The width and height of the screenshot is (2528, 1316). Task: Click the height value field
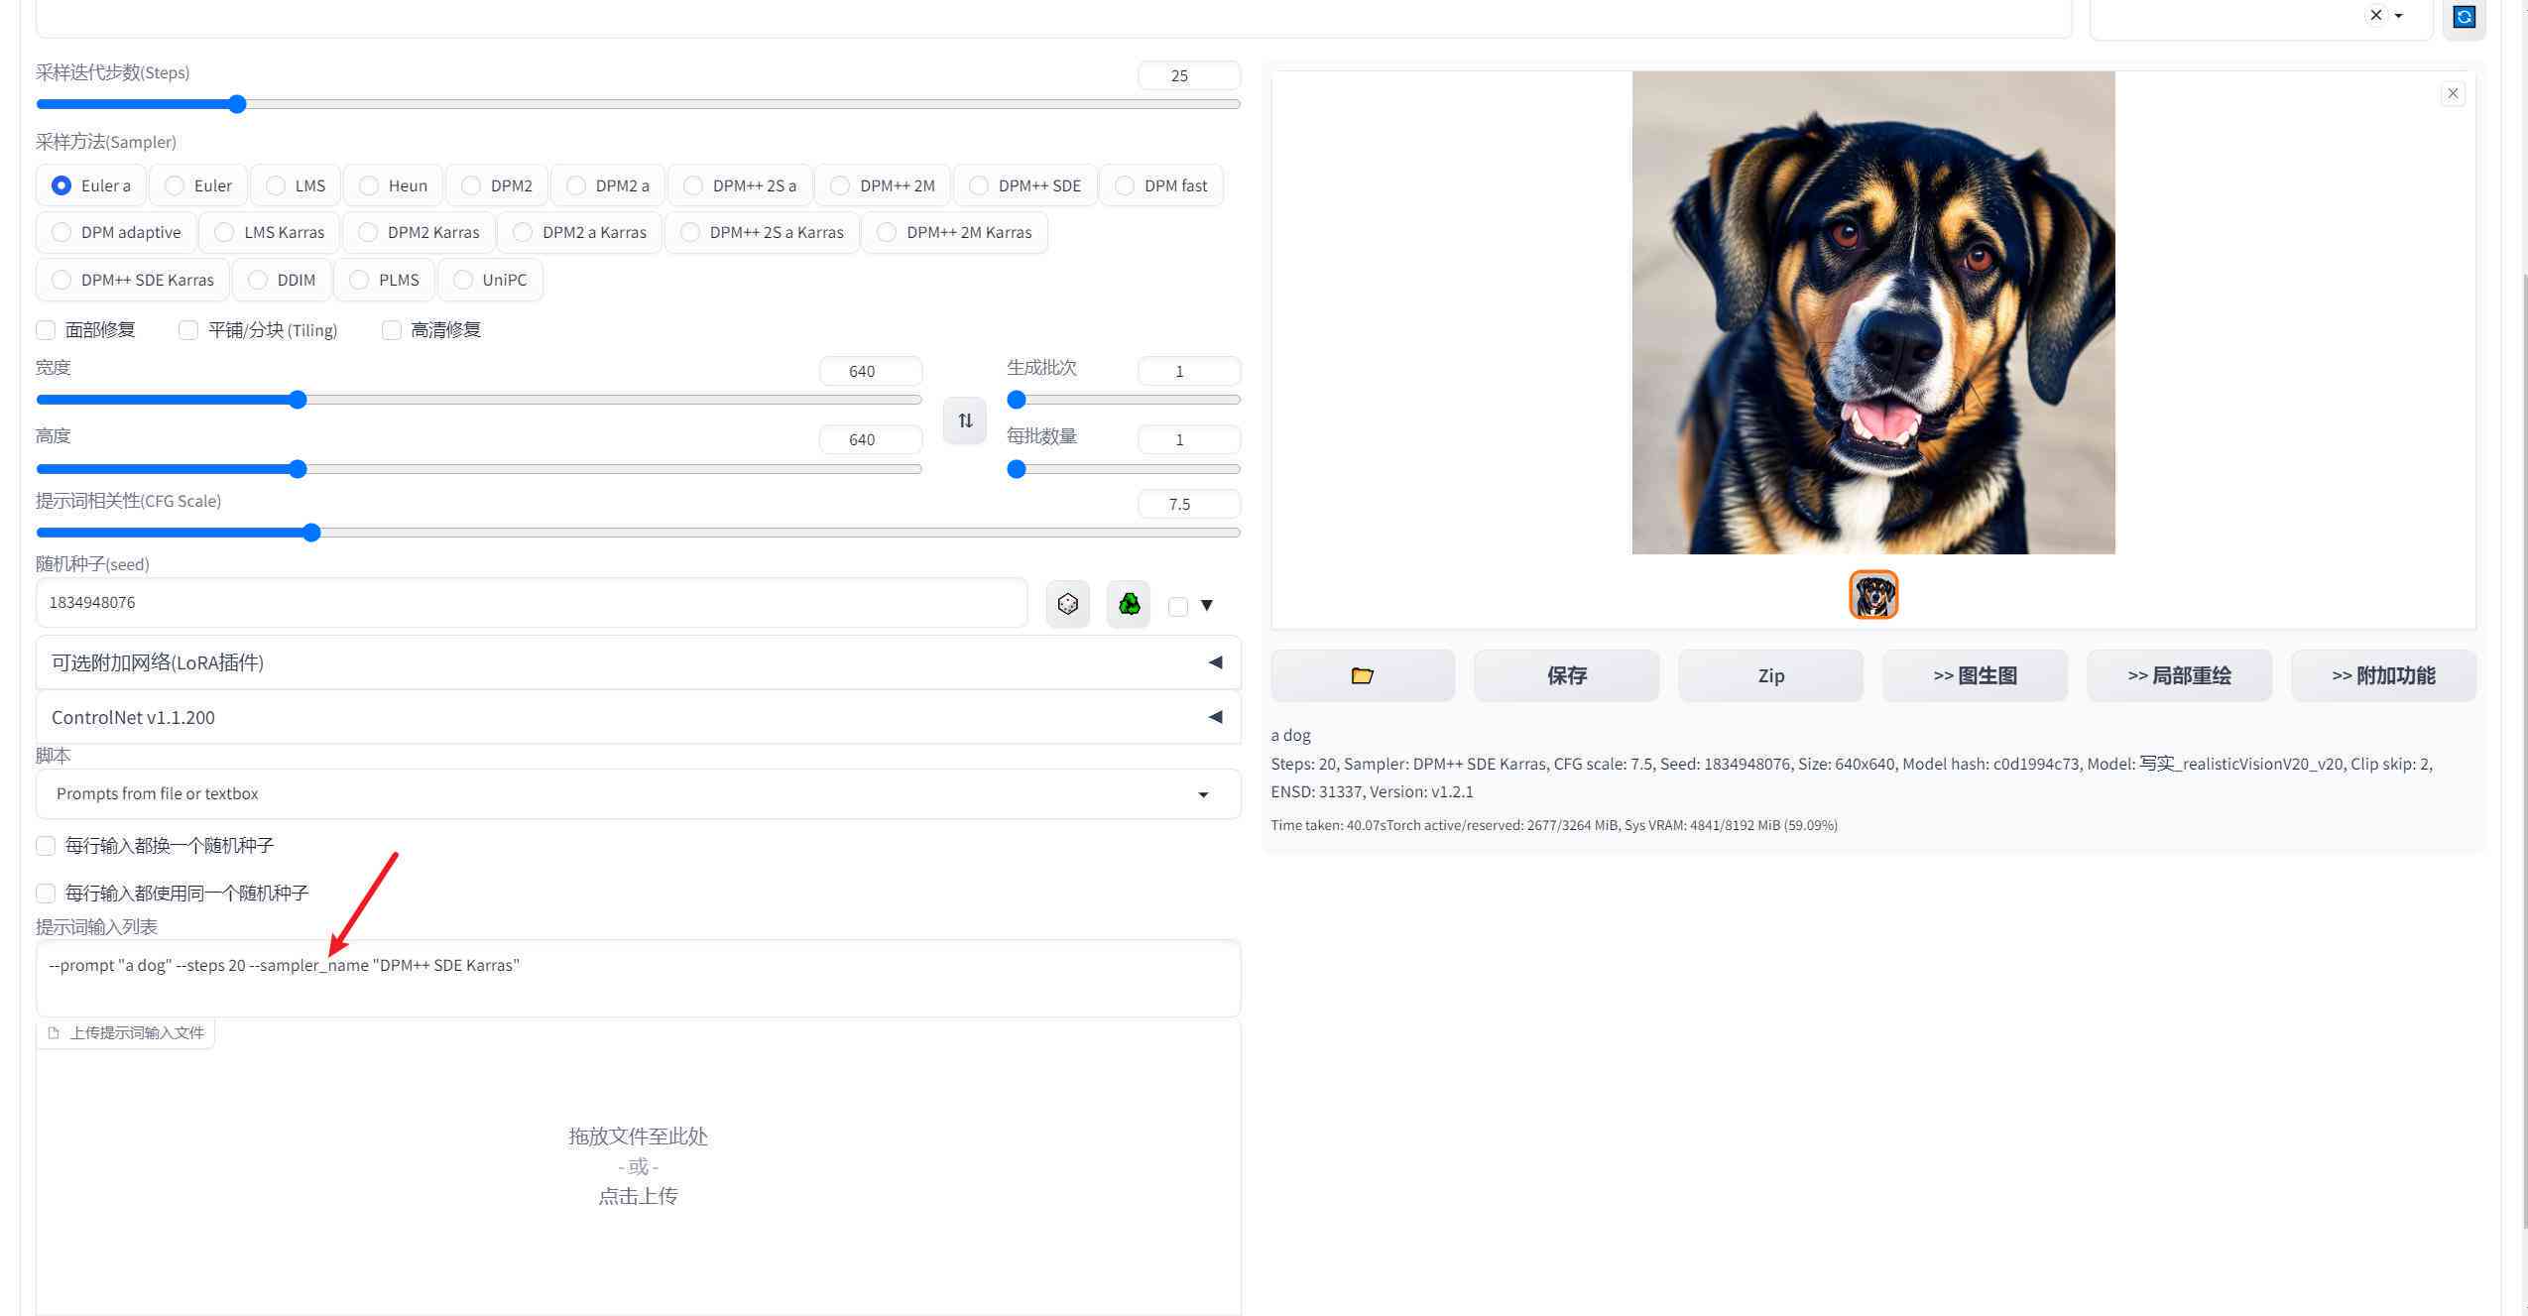(871, 439)
